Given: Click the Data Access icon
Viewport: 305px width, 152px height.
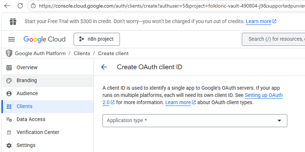Looking at the screenshot, I should pos(9,119).
